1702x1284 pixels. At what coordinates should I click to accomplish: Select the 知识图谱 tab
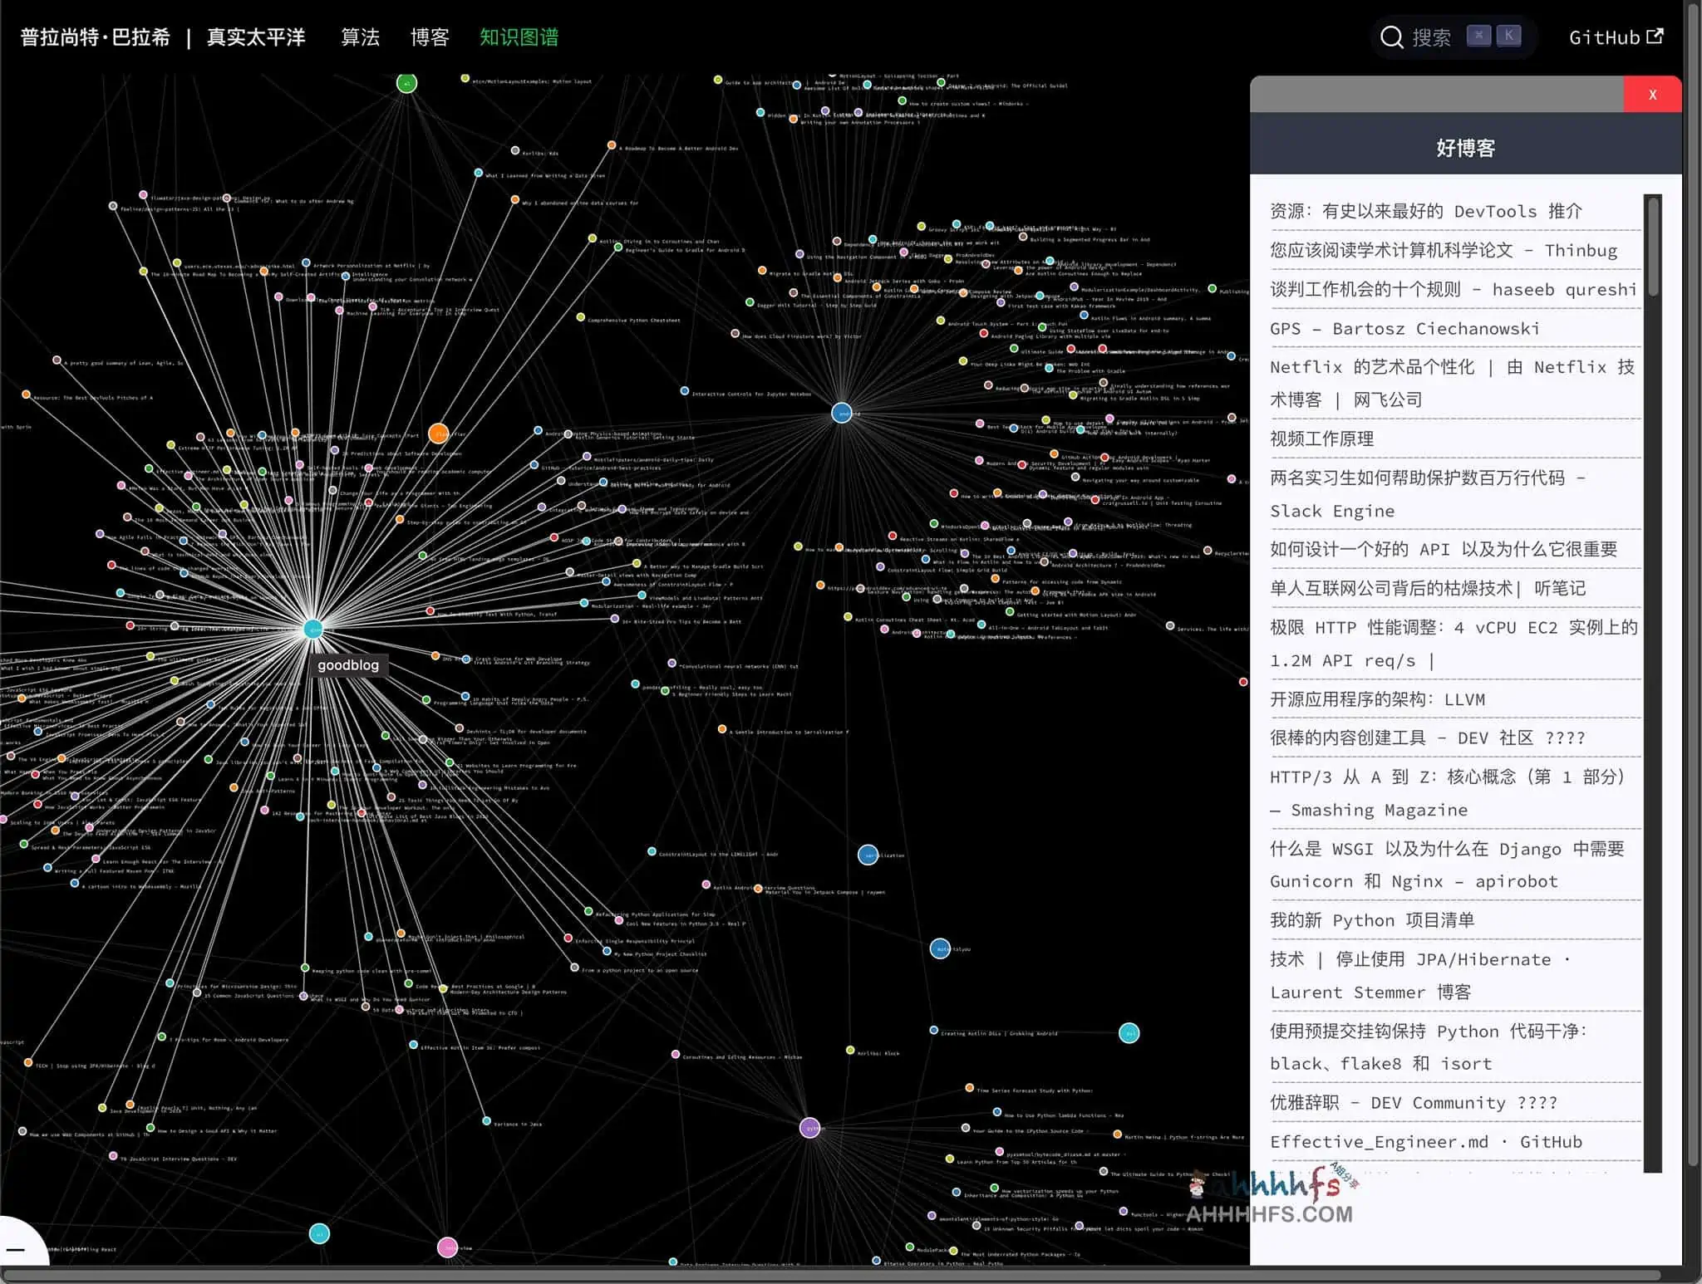coord(518,38)
